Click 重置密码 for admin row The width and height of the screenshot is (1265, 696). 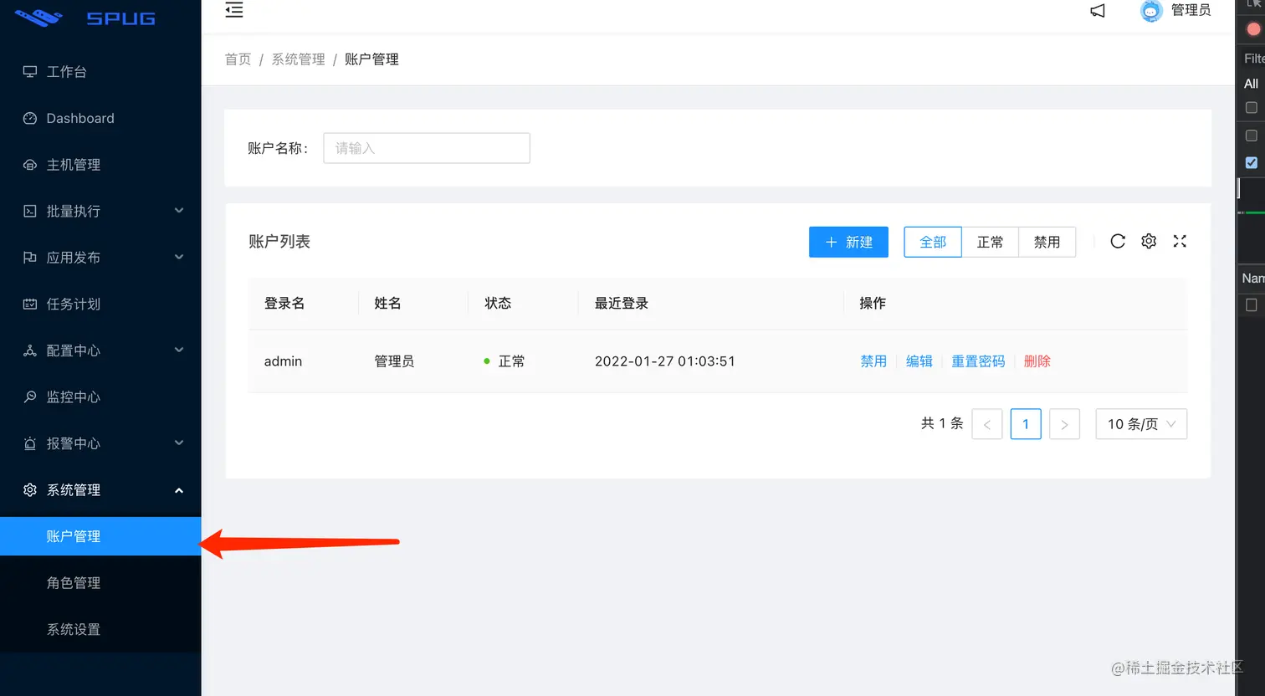click(x=978, y=361)
